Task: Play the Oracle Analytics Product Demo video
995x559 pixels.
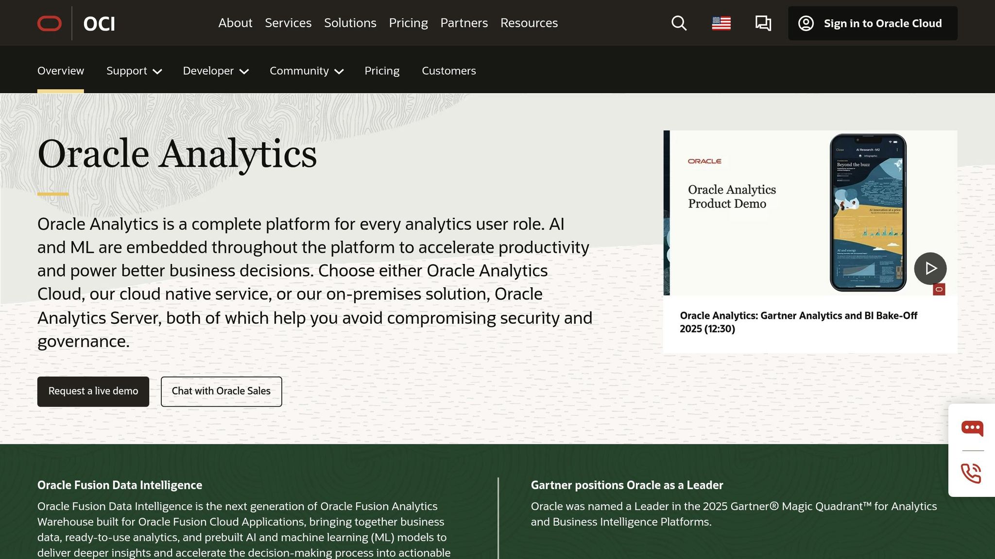Action: [930, 268]
